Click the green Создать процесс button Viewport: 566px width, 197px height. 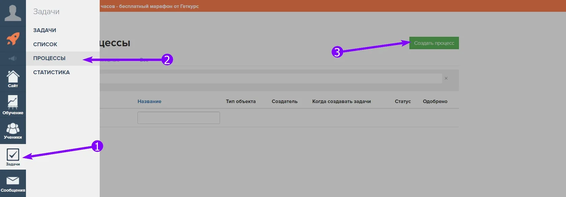[x=434, y=43]
